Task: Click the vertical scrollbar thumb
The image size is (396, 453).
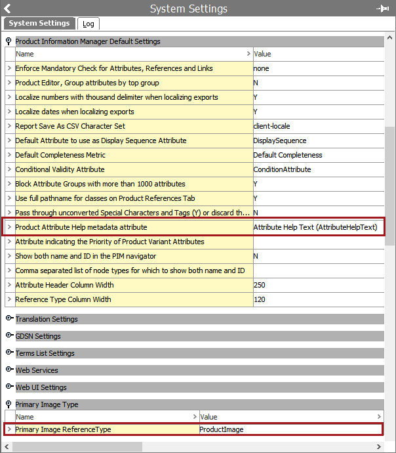Action: pos(389,186)
